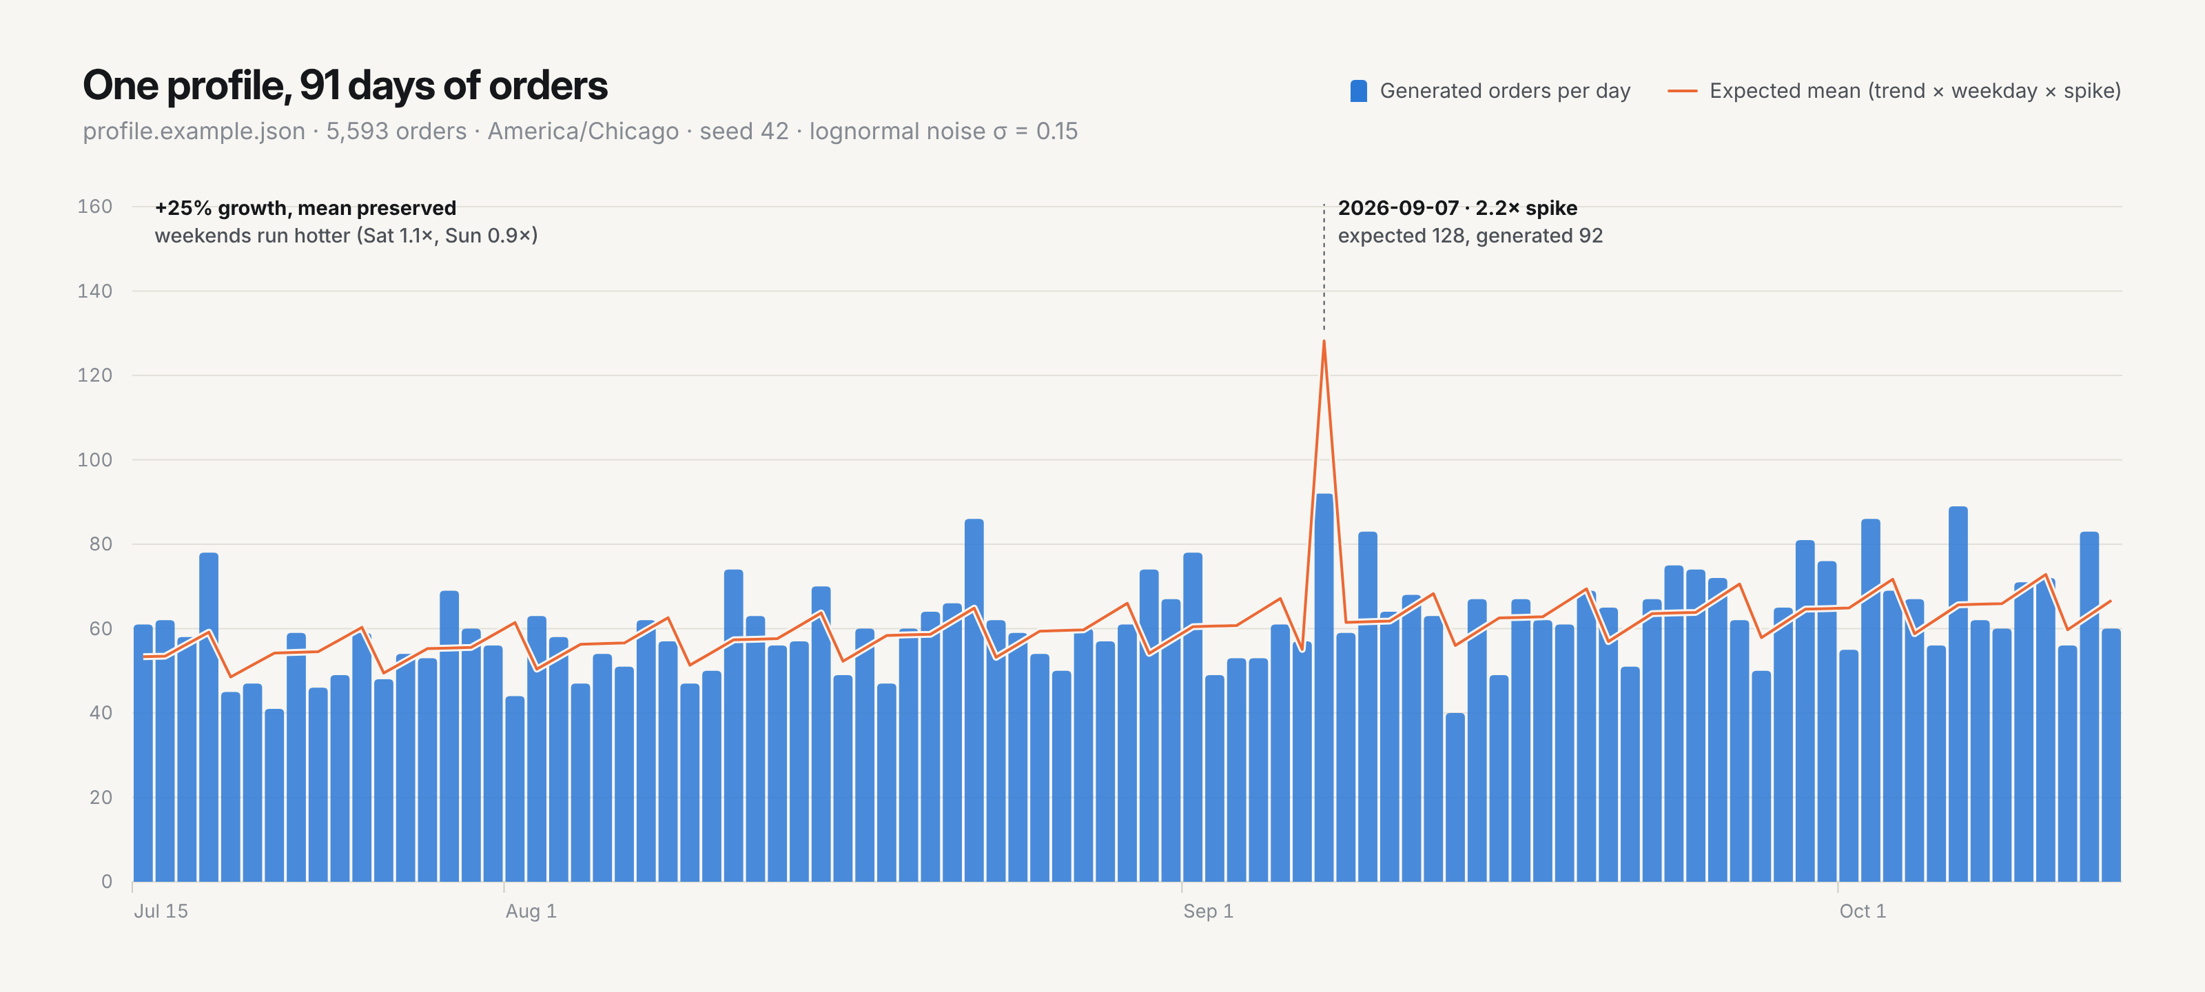
Task: Click the dashed vertical spike marker line
Action: (1323, 267)
